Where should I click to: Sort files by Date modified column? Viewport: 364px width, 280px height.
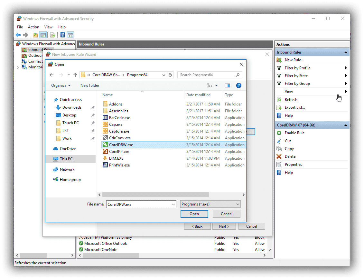pos(198,95)
